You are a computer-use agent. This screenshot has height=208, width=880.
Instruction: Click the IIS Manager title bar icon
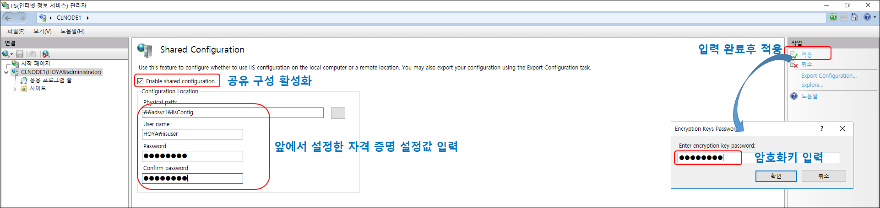(x=5, y=5)
